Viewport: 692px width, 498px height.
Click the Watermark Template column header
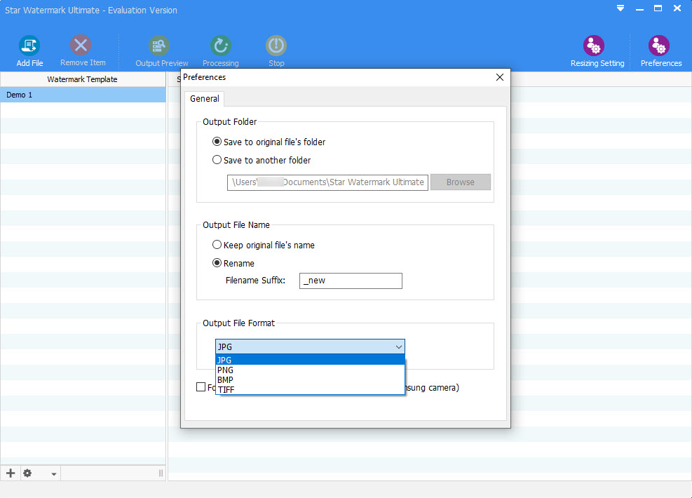83,79
